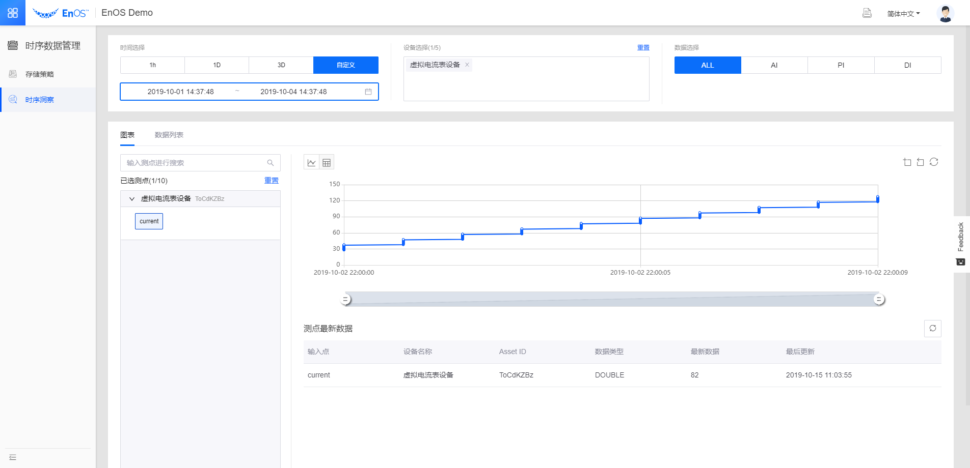Open the app grid menu icon
This screenshot has width=970, height=468.
[13, 13]
